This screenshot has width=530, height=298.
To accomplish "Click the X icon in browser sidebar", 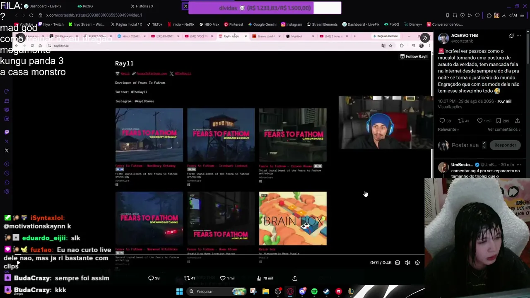I will (x=7, y=151).
